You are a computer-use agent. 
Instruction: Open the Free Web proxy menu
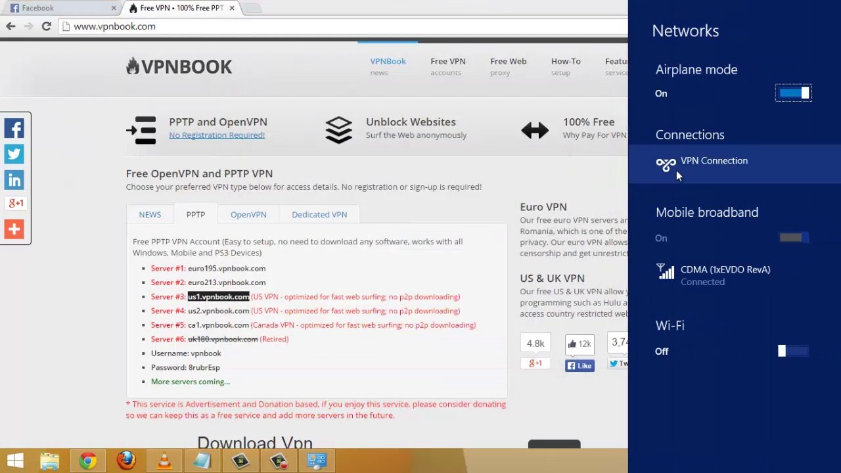point(508,66)
